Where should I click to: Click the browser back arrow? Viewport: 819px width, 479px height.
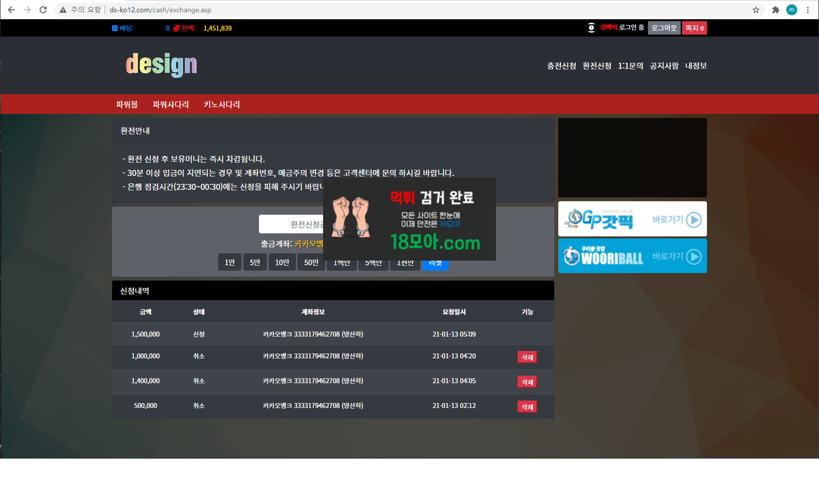(11, 10)
